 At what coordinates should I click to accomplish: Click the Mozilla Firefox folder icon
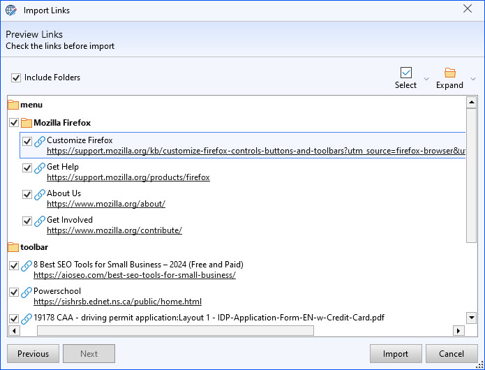27,123
